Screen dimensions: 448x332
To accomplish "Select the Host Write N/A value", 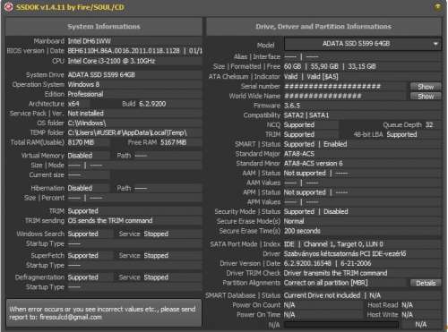I will [x=407, y=315].
